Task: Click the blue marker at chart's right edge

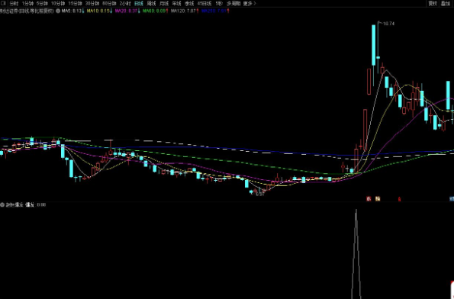Action: [x=452, y=198]
